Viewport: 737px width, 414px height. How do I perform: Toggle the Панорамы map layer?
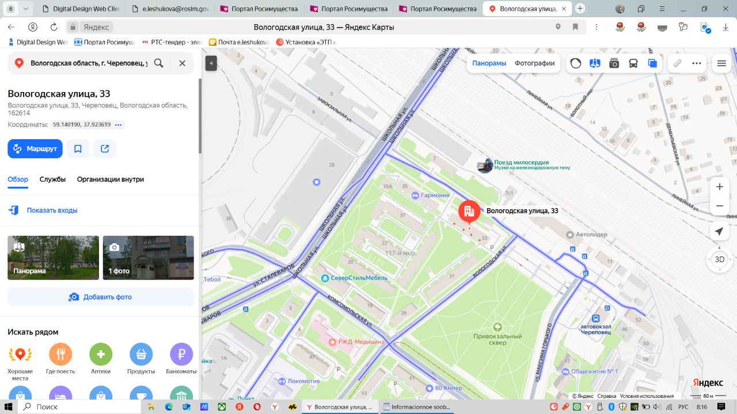[x=489, y=63]
